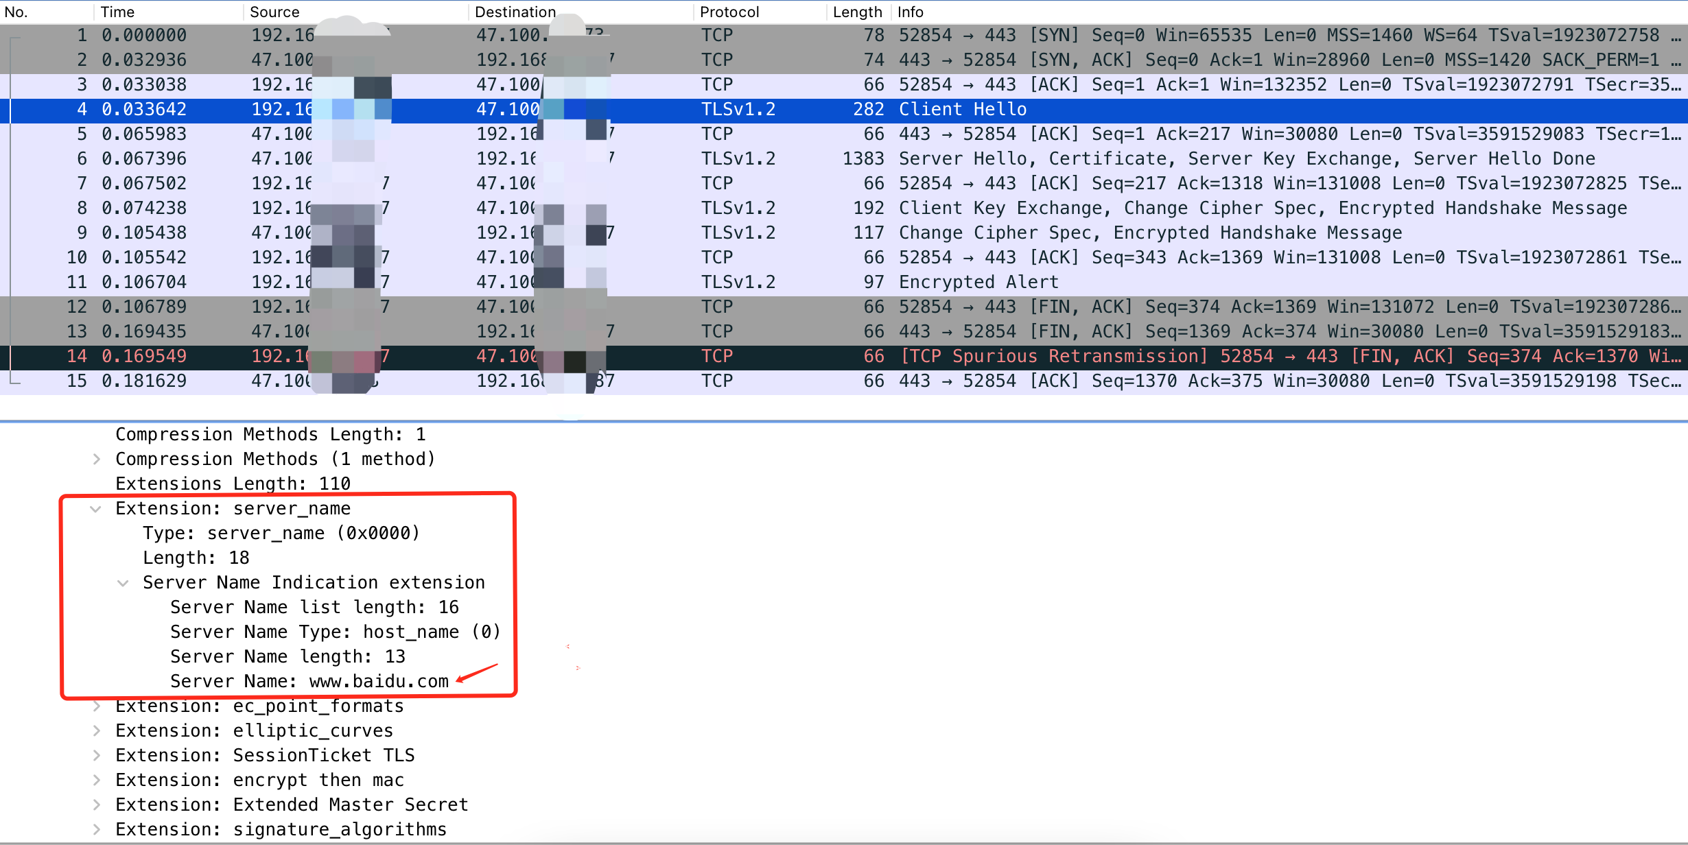Screen dimensions: 1688x845
Task: Select the Encrypted Alert packet row
Action: point(978,282)
